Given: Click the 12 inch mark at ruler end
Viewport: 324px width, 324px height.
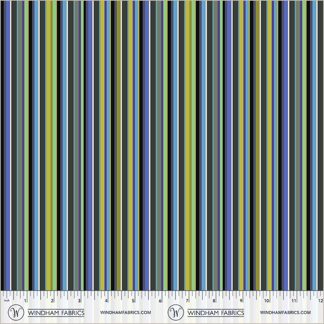Looking at the screenshot, I should (x=320, y=300).
